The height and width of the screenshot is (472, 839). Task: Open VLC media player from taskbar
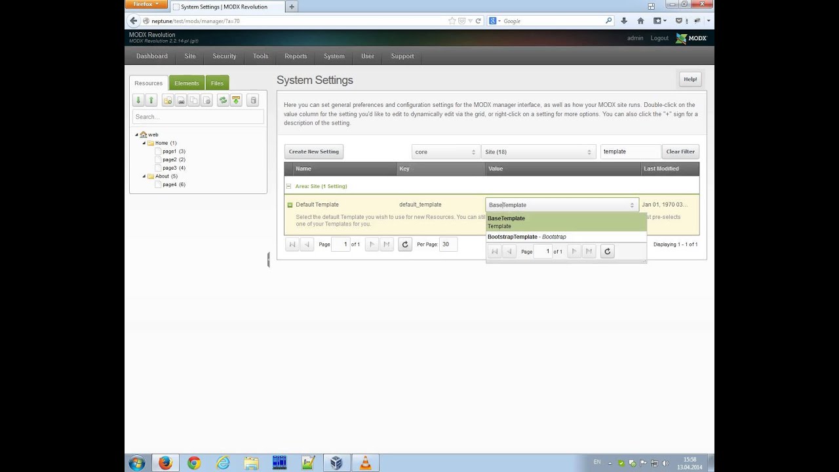[x=365, y=463]
